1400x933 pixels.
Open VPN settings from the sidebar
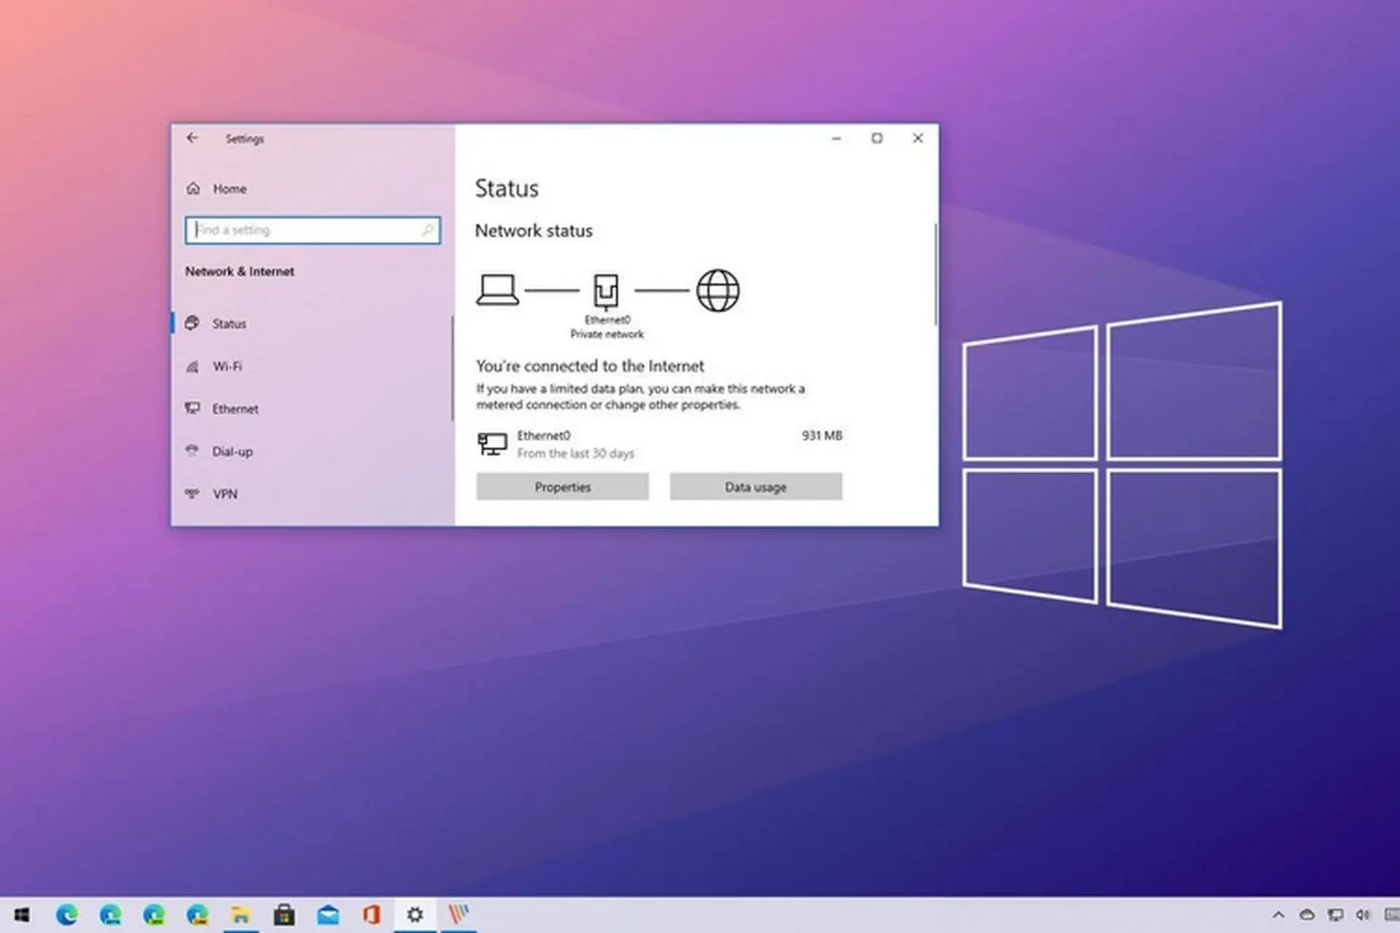click(x=225, y=493)
